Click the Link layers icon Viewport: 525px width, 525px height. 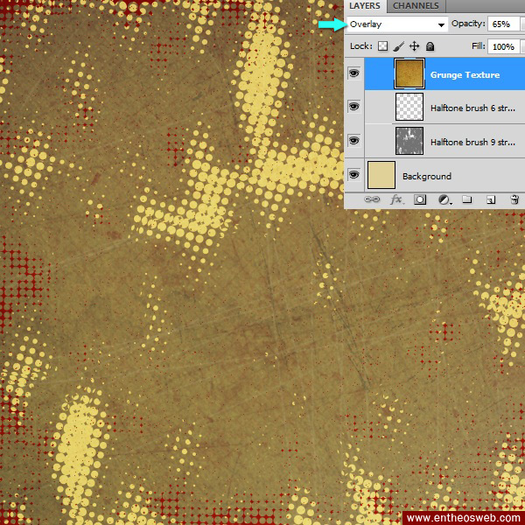[x=372, y=199]
